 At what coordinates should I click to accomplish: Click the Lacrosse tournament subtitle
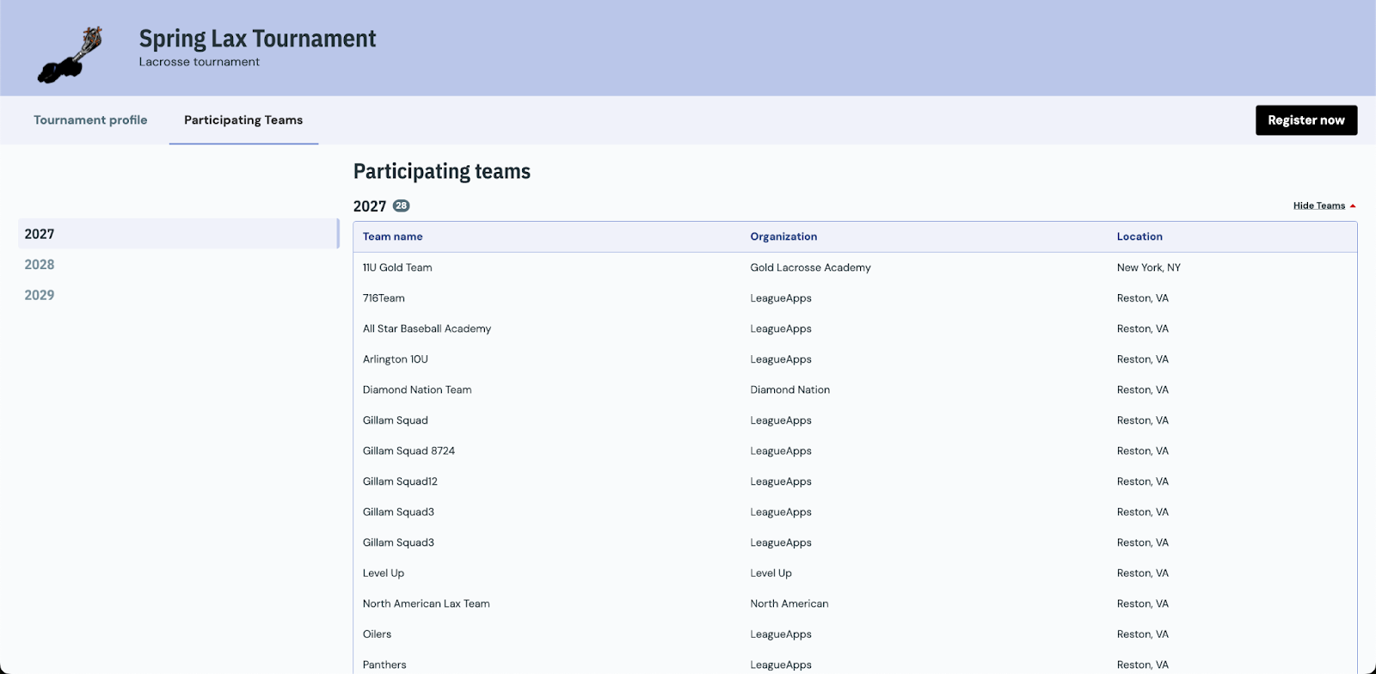pos(200,62)
